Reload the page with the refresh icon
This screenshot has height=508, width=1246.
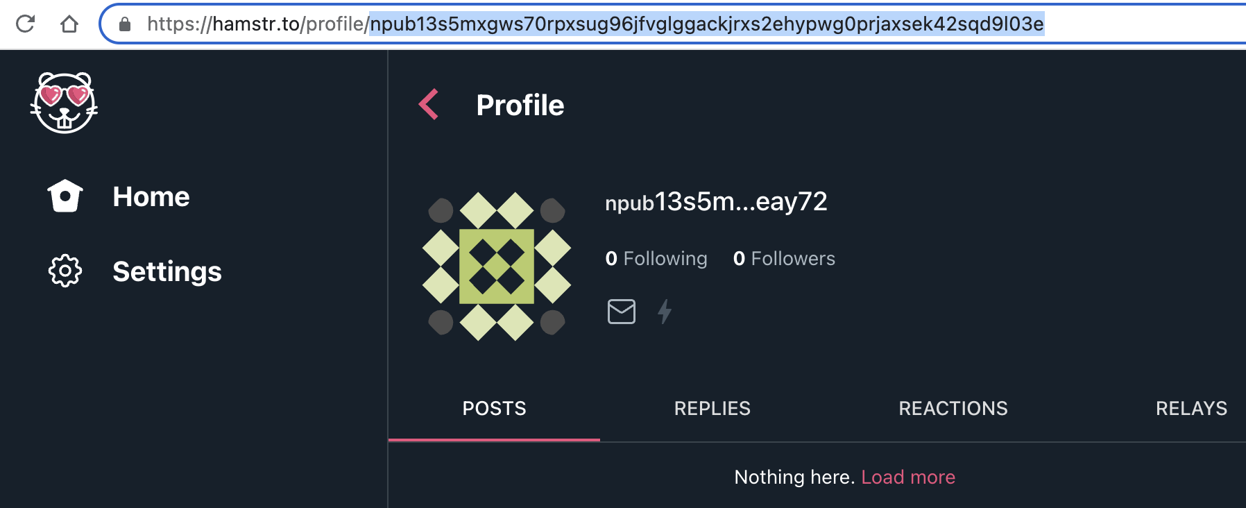[25, 23]
